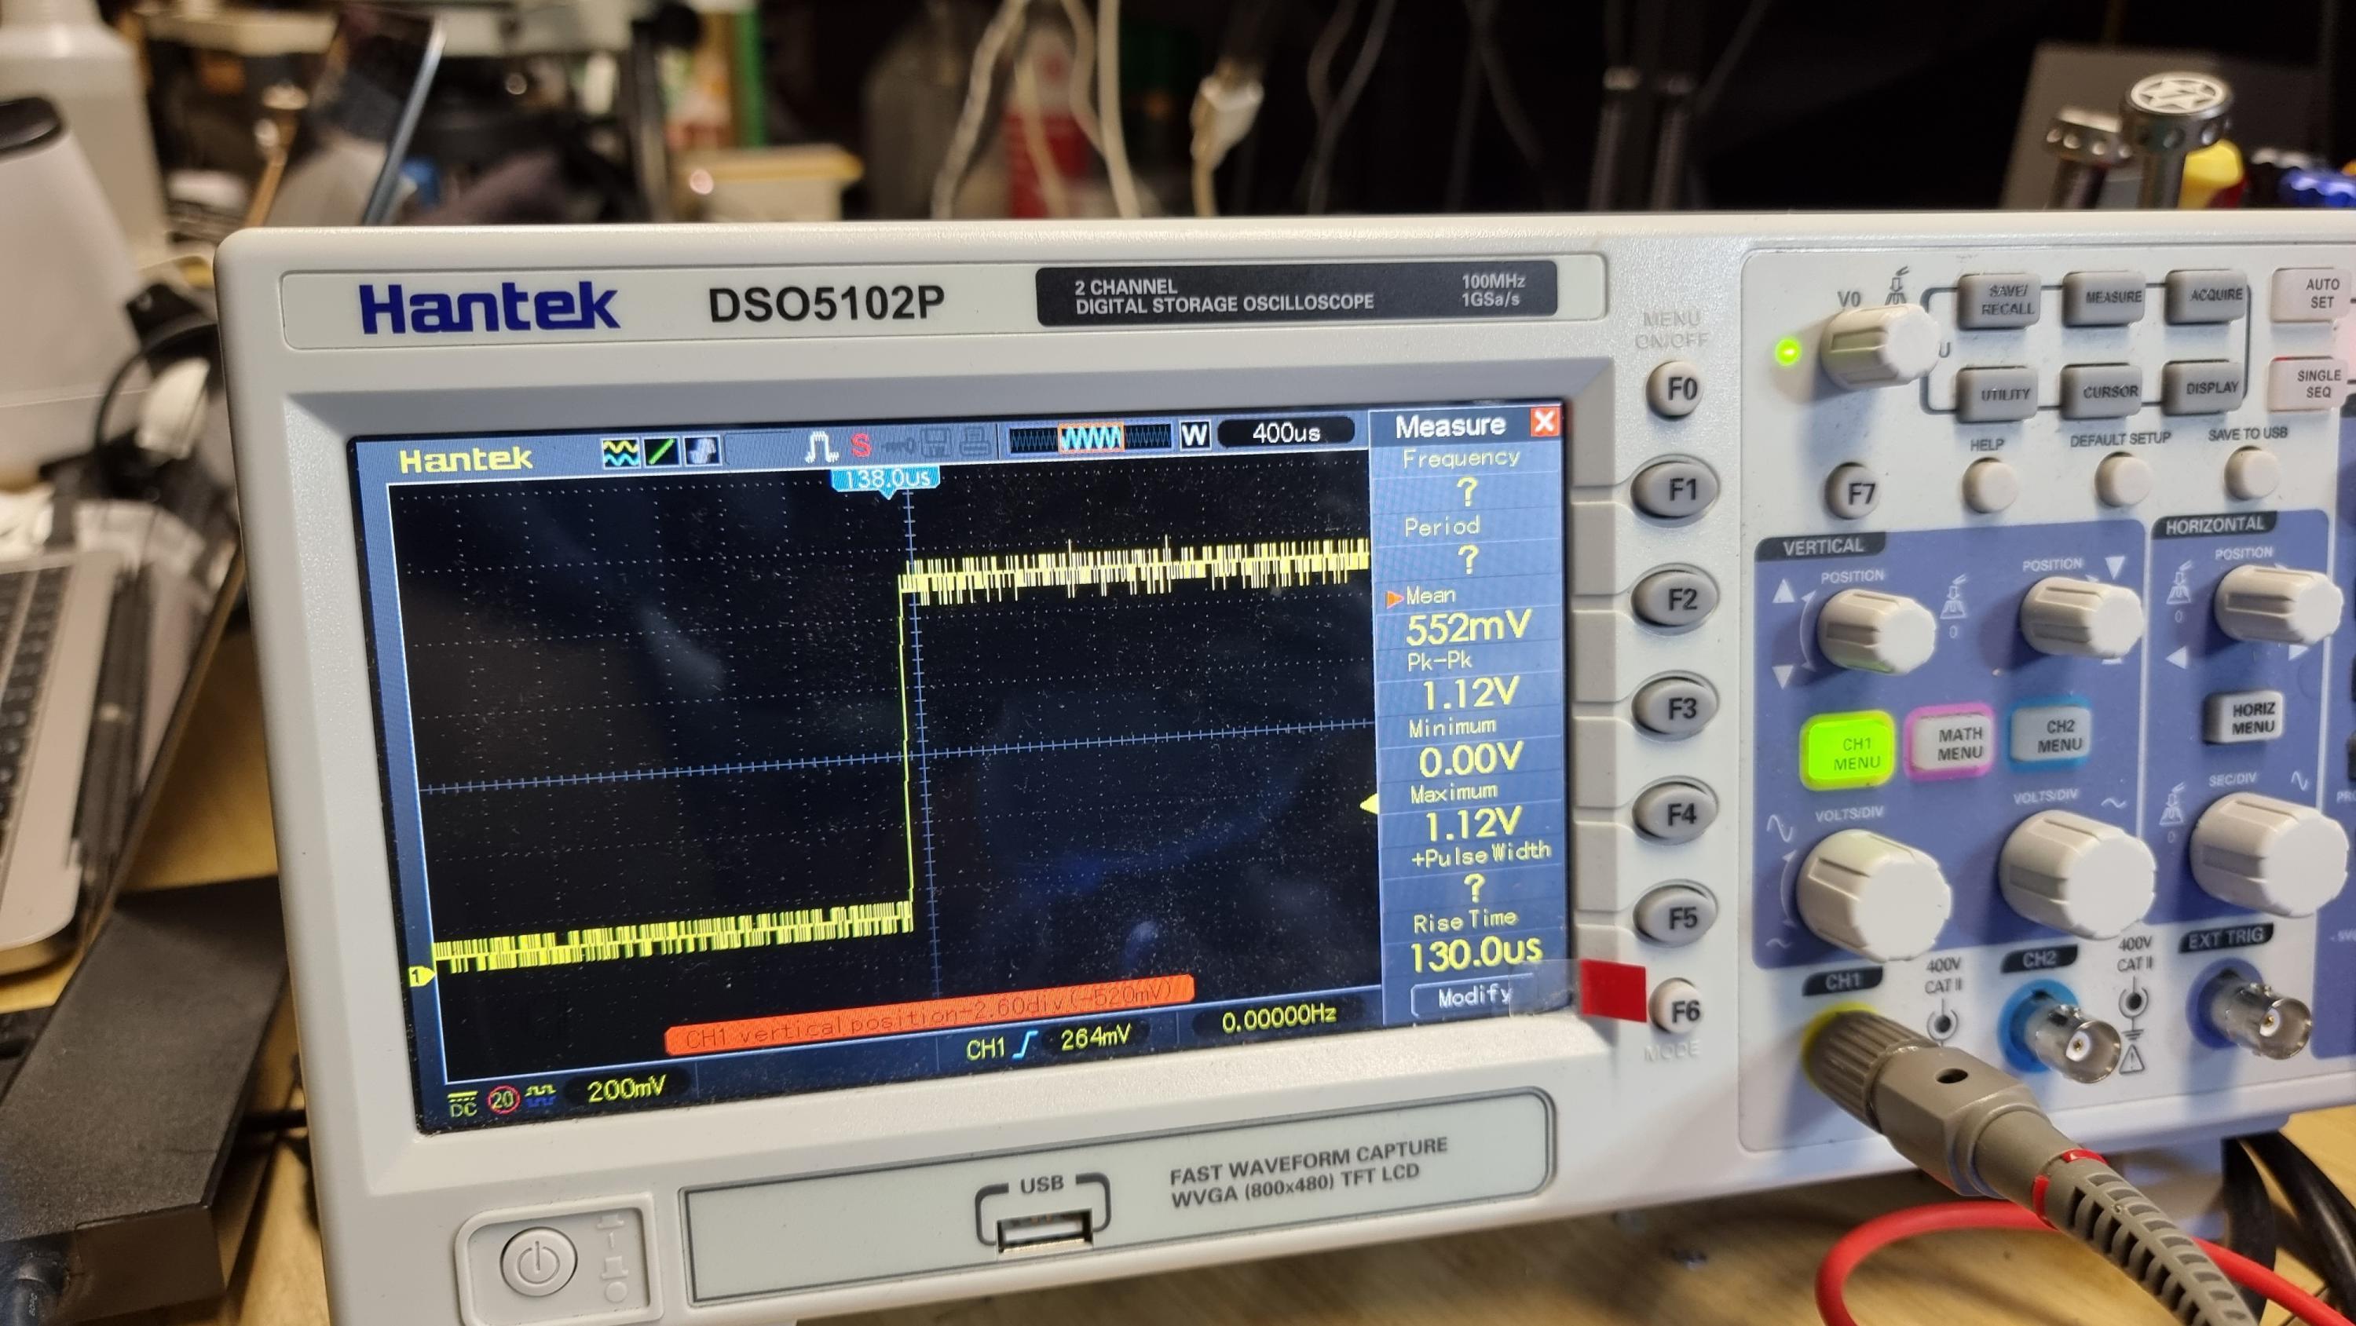
Task: Click the pulse trigger status icon
Action: tap(821, 447)
